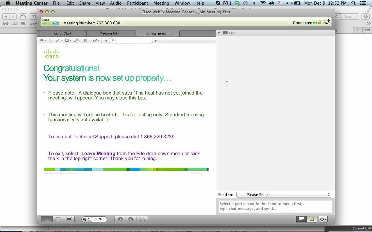Toggle the Notes panel button
372x232 pixels.
point(312,219)
